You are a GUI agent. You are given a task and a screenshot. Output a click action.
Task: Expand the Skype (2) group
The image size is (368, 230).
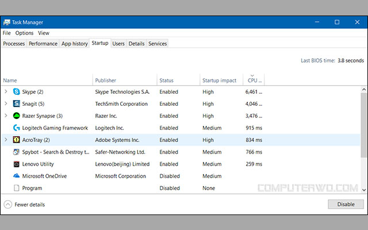coord(6,91)
